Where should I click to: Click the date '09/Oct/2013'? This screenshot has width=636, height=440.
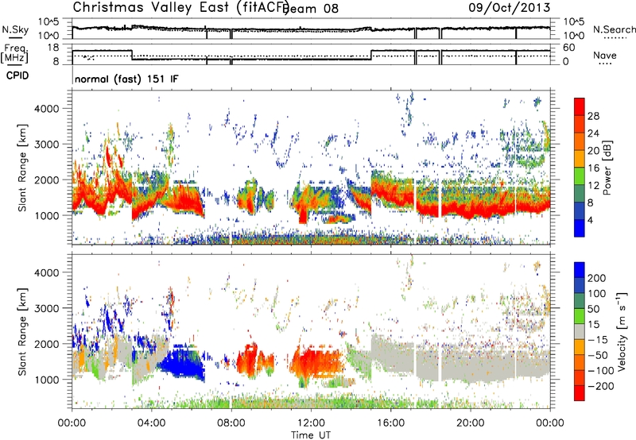coord(510,8)
